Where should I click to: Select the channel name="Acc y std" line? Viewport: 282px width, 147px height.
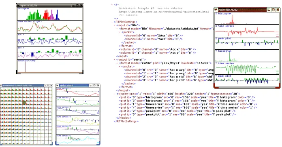click(168, 80)
